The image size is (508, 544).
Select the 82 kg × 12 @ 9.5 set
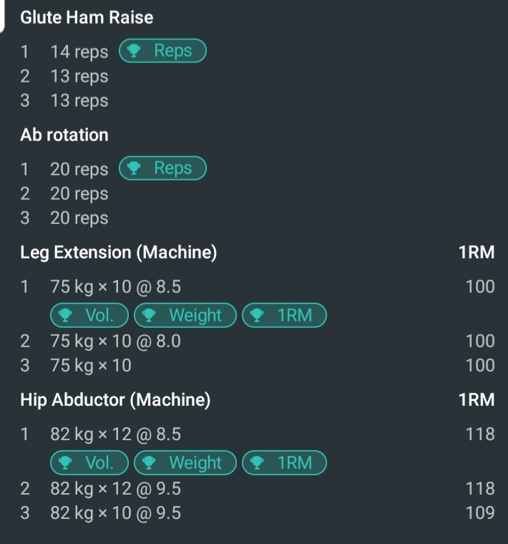[115, 489]
